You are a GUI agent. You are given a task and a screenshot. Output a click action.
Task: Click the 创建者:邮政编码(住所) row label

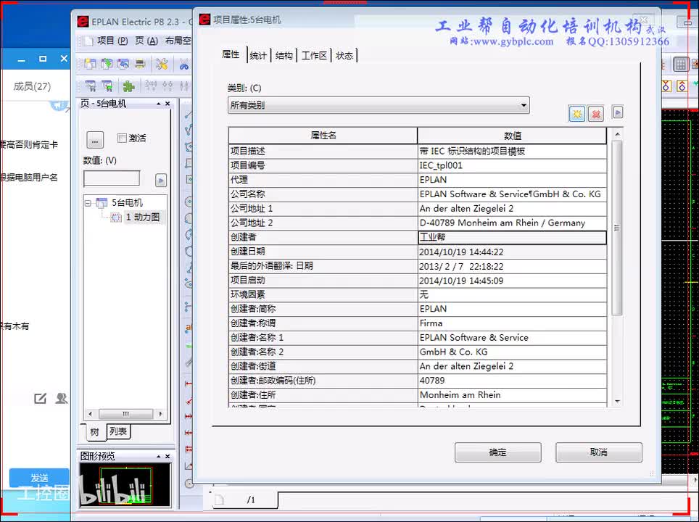pyautogui.click(x=273, y=381)
